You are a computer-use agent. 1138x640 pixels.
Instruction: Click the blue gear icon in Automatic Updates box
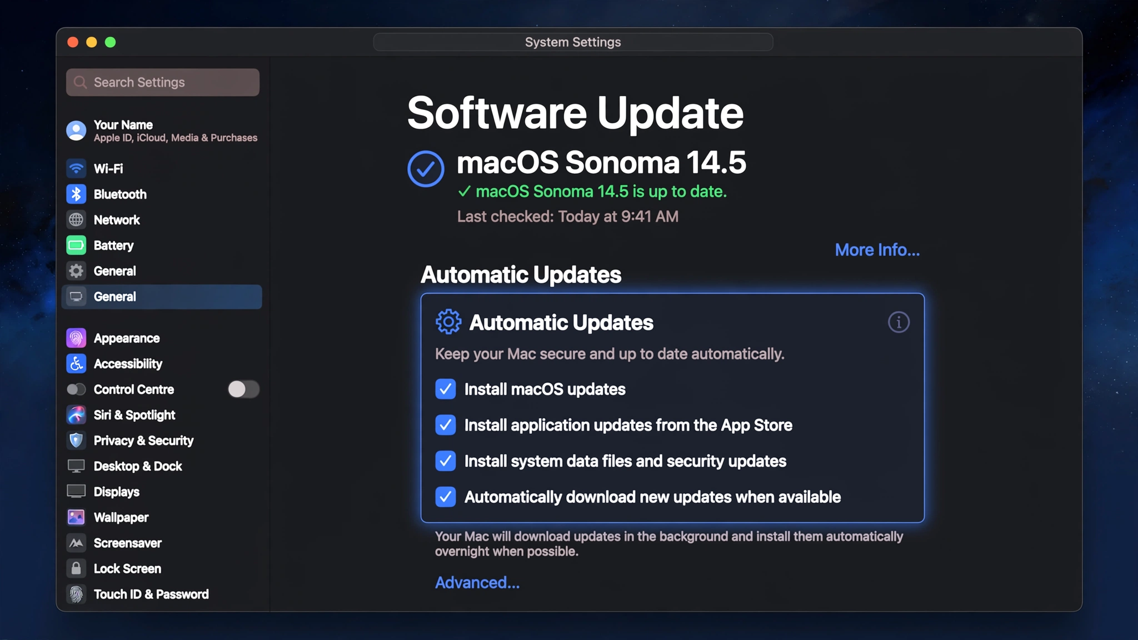point(448,322)
